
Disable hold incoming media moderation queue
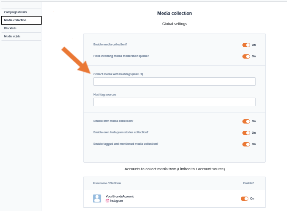click(x=246, y=56)
